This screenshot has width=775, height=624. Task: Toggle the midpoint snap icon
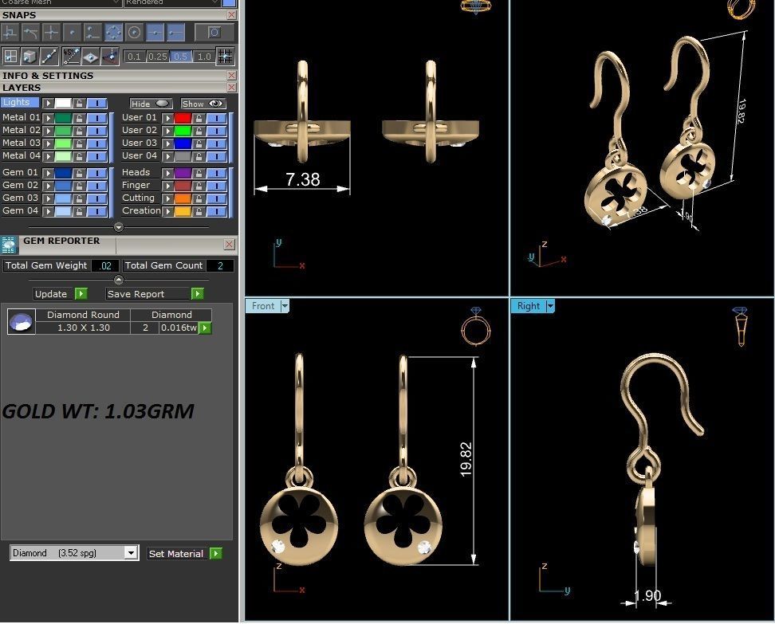(155, 33)
